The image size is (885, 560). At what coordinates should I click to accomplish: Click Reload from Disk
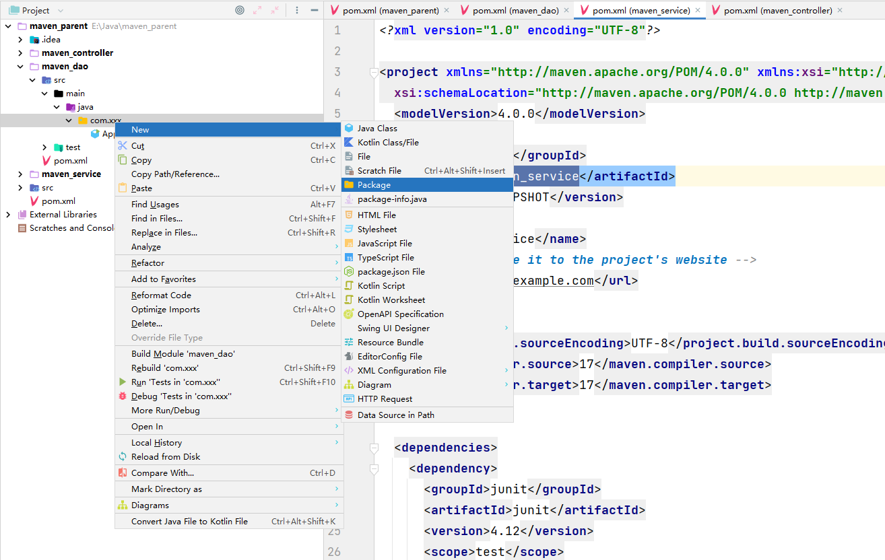click(229, 457)
